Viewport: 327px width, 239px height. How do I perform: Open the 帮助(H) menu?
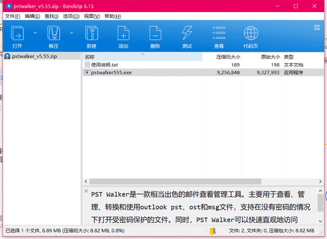[113, 17]
